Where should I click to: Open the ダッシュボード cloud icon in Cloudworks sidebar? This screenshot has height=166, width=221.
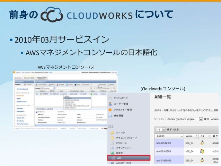pos(110,98)
